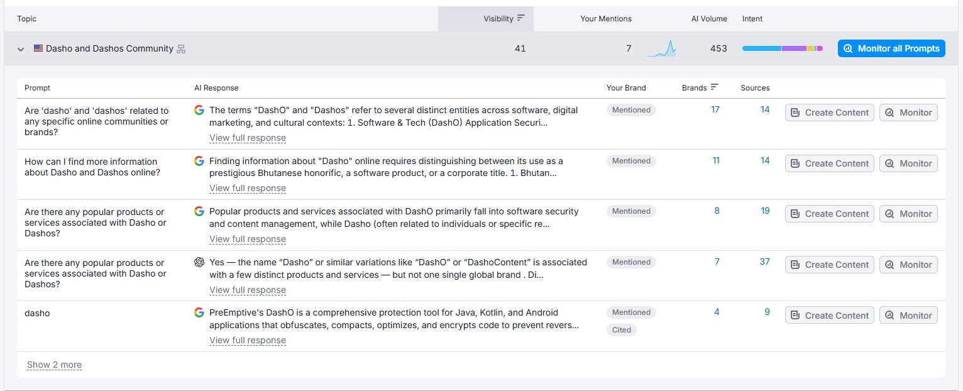Image resolution: width=963 pixels, height=391 pixels.
Task: Click the Your Mentions column header
Action: point(606,19)
